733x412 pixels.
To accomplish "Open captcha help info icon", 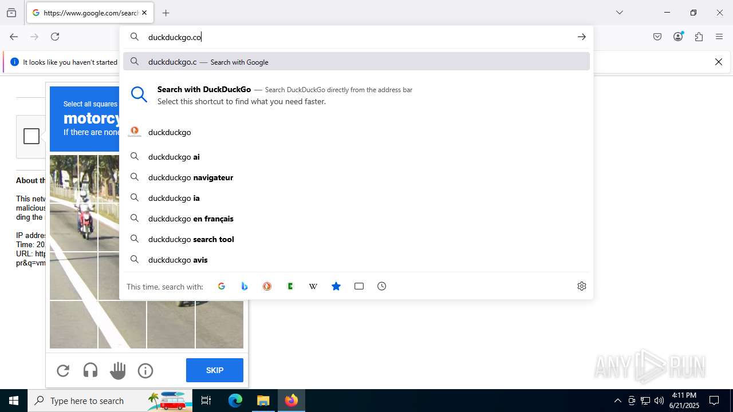I will coord(145,371).
